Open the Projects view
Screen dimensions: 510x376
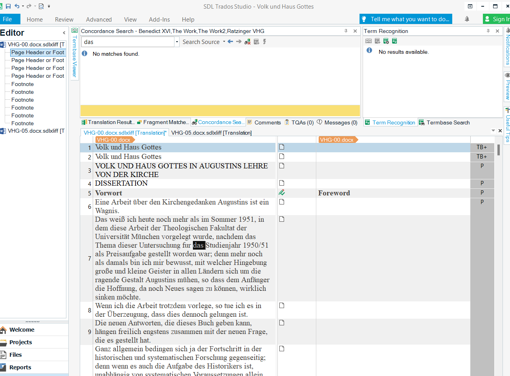coord(34,342)
